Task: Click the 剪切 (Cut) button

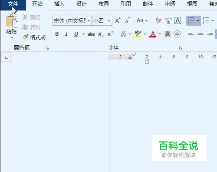Action: tap(31, 17)
